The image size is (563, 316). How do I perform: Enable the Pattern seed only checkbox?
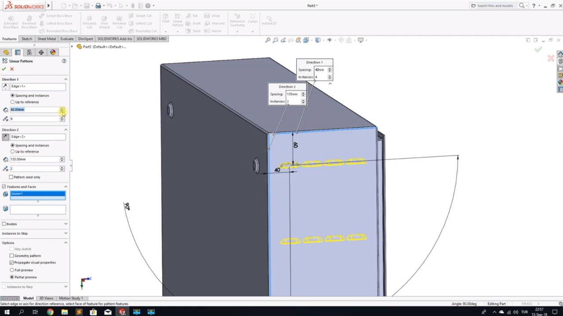click(x=11, y=177)
